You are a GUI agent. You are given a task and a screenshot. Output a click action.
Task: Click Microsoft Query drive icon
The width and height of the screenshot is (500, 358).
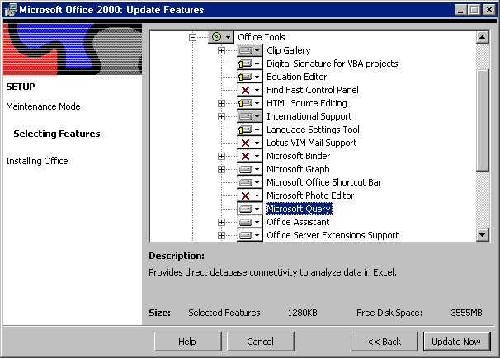point(250,209)
